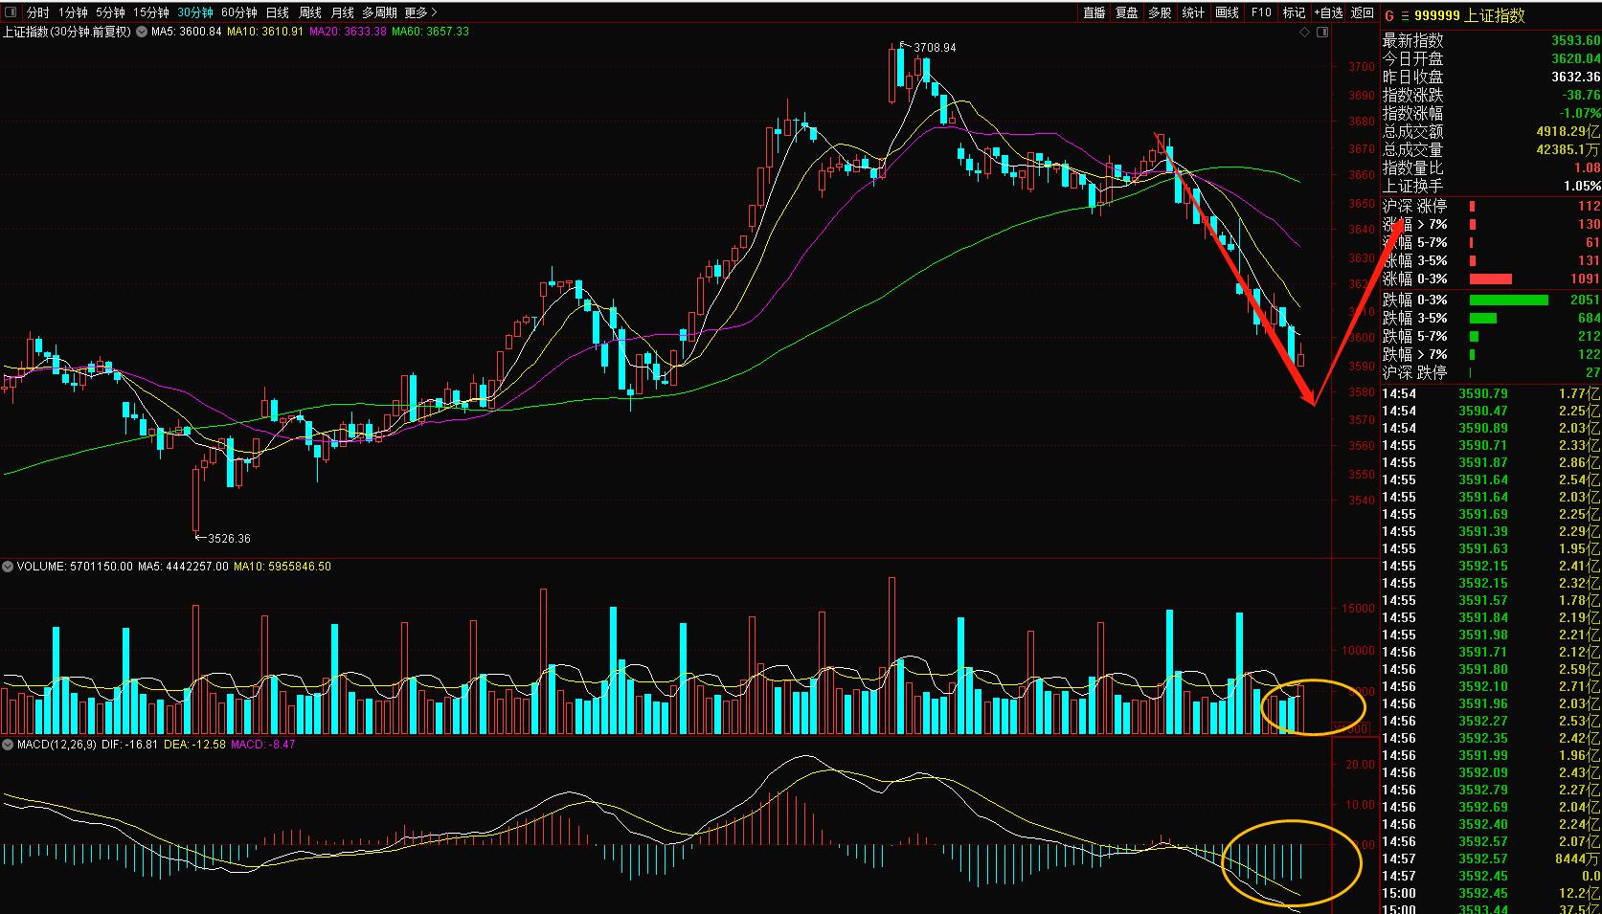Click the 上证指数(30分钟.前复权) chart title
This screenshot has height=914, width=1602.
(67, 32)
